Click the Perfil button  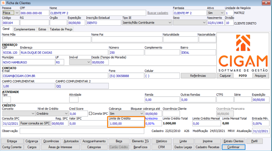(x=254, y=141)
